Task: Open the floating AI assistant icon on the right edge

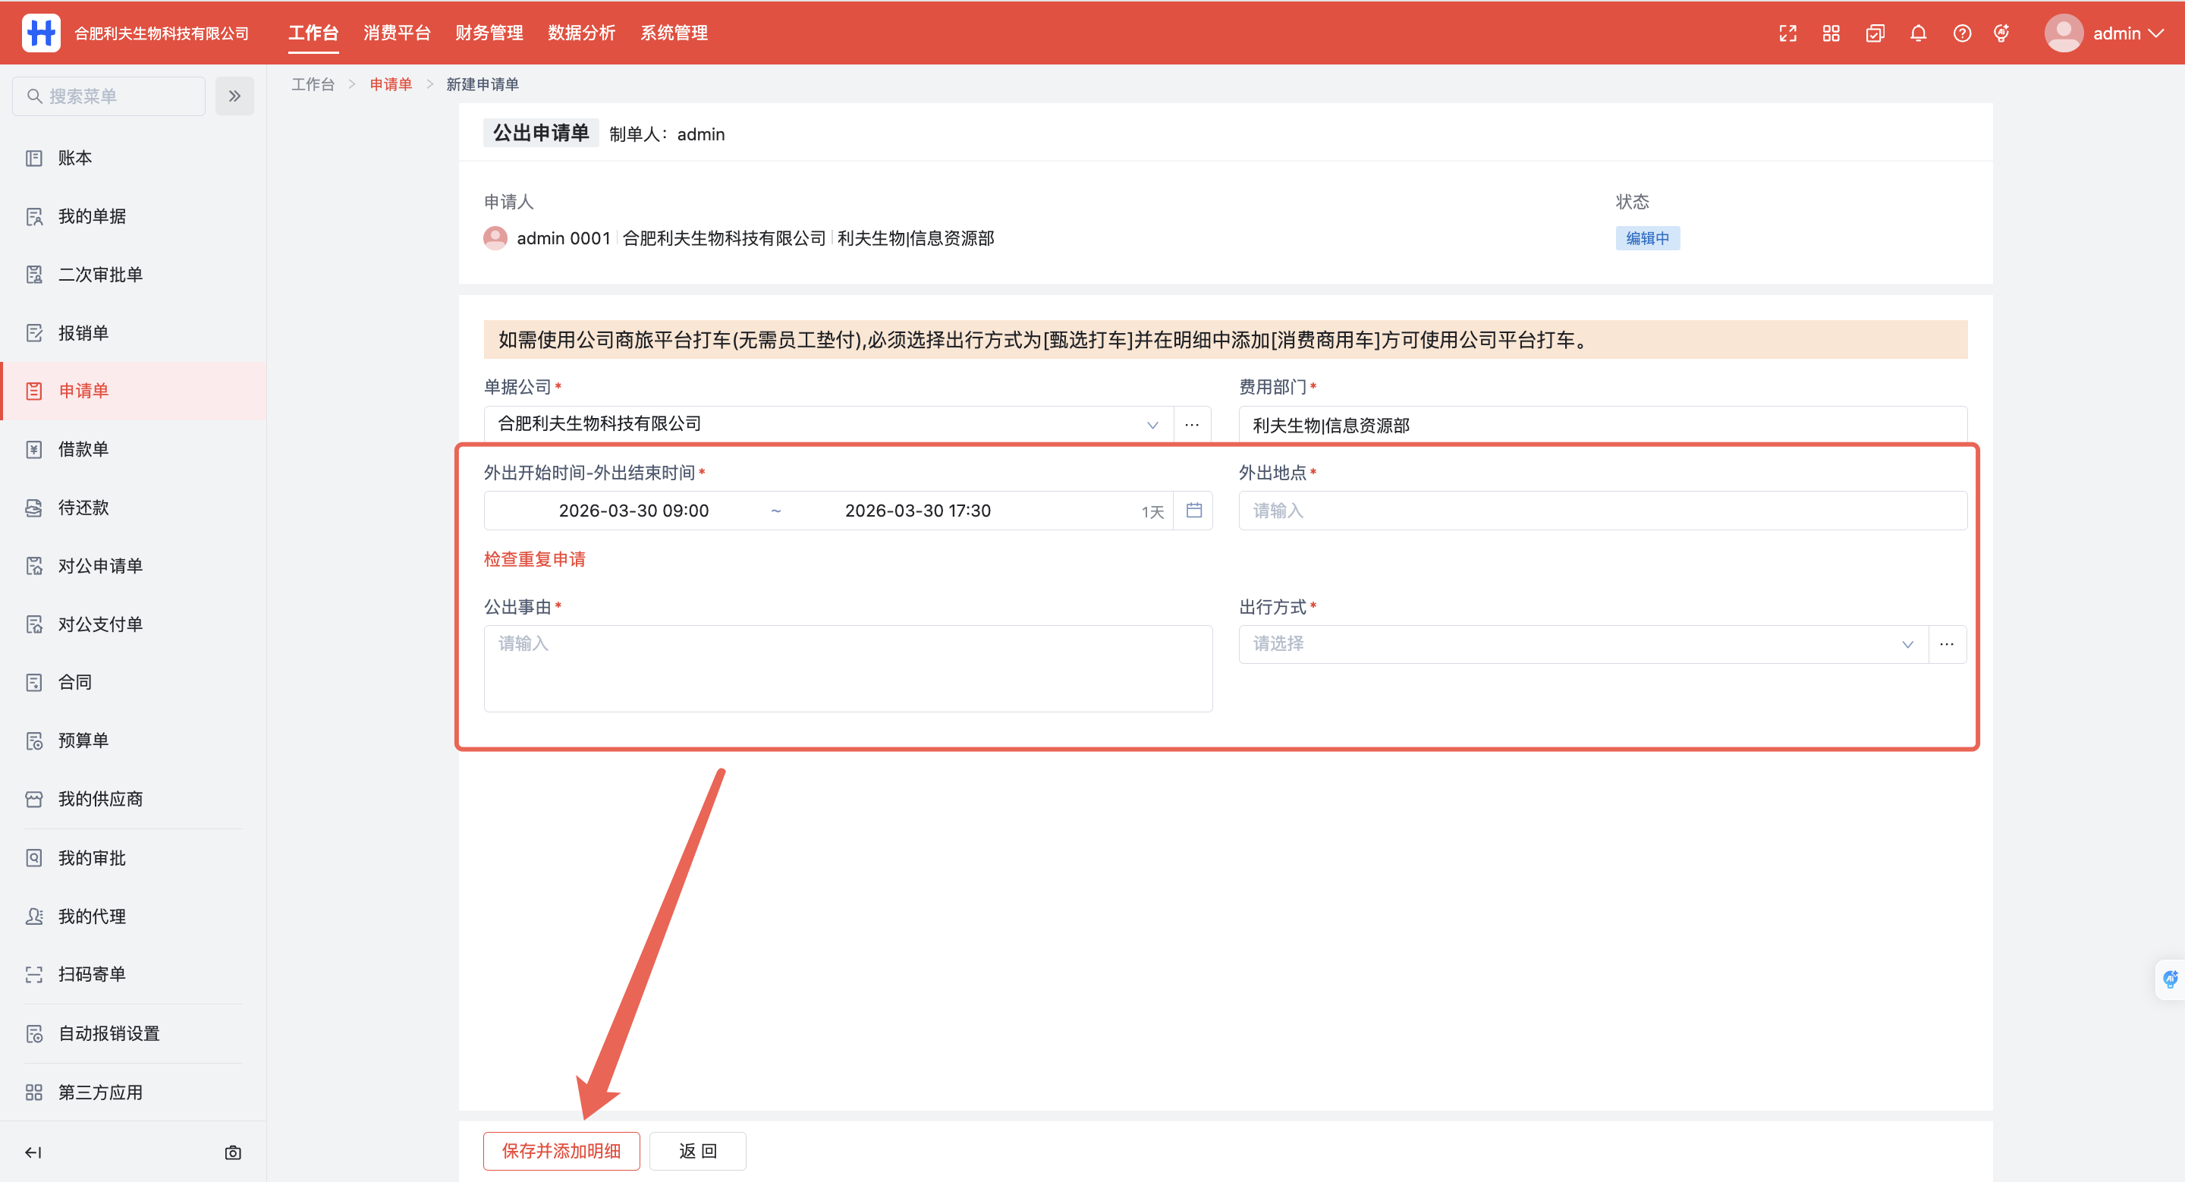Action: [x=2170, y=979]
